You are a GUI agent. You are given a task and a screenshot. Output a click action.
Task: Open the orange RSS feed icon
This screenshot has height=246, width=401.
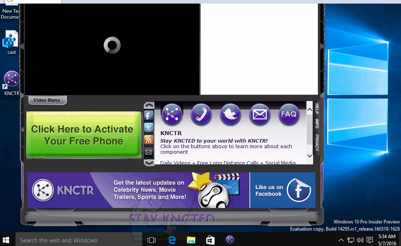coord(148,139)
